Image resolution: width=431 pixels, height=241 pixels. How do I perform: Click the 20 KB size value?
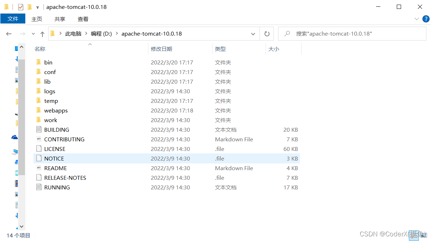(291, 130)
